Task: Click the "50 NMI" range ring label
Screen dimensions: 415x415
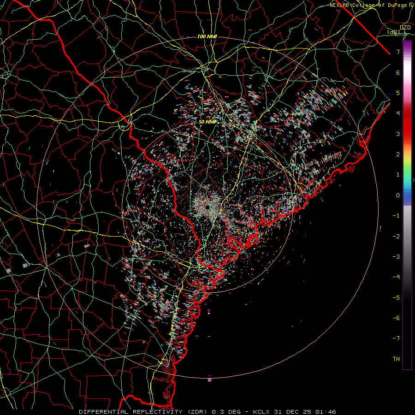Action: tap(207, 122)
